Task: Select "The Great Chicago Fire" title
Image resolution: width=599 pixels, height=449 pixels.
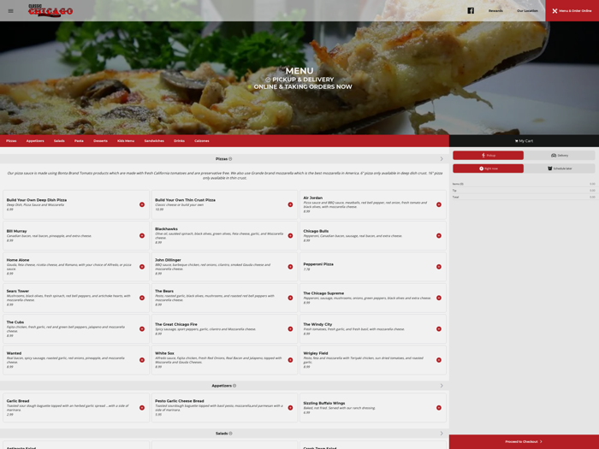Action: 176,324
